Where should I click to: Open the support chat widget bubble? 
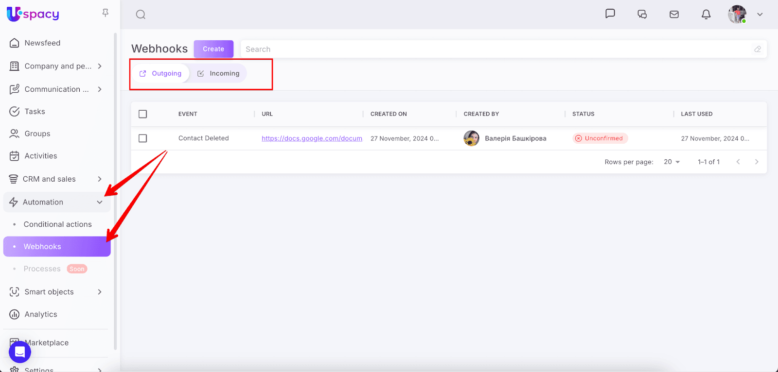click(x=20, y=352)
